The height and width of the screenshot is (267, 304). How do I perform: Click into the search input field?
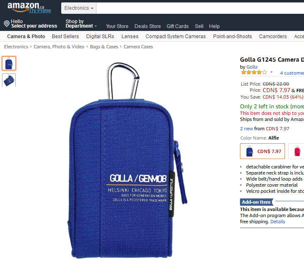click(x=200, y=8)
